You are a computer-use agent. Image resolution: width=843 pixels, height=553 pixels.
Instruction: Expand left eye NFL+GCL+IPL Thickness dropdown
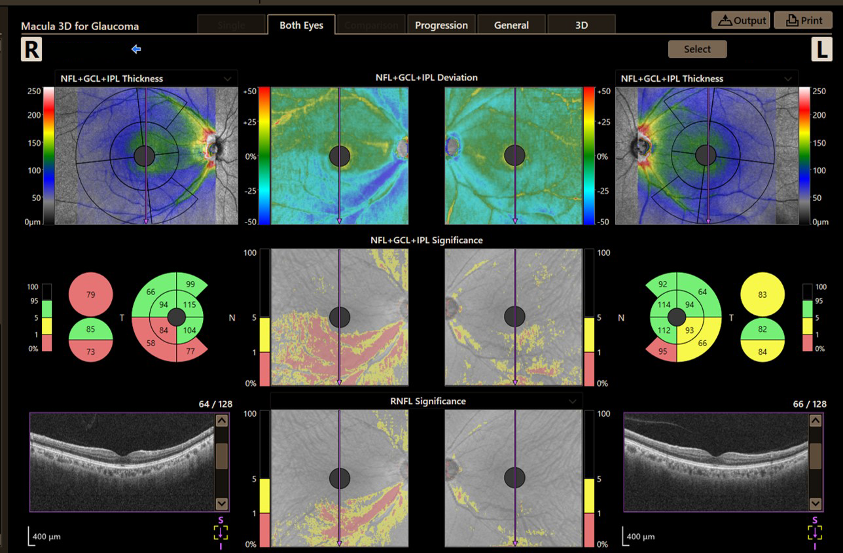point(789,79)
